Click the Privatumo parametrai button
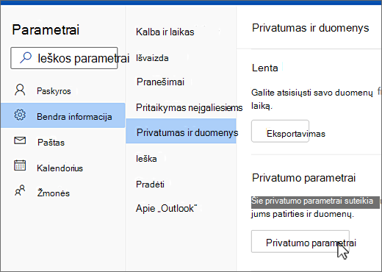382x272 pixels. (x=300, y=241)
